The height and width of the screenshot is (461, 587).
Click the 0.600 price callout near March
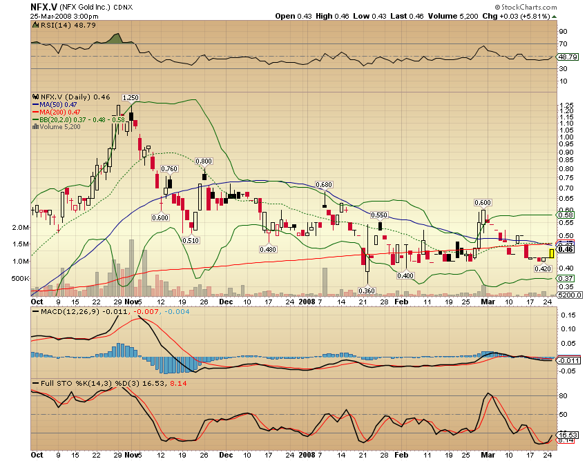point(483,203)
